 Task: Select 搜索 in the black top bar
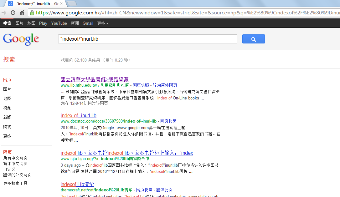tap(7, 23)
